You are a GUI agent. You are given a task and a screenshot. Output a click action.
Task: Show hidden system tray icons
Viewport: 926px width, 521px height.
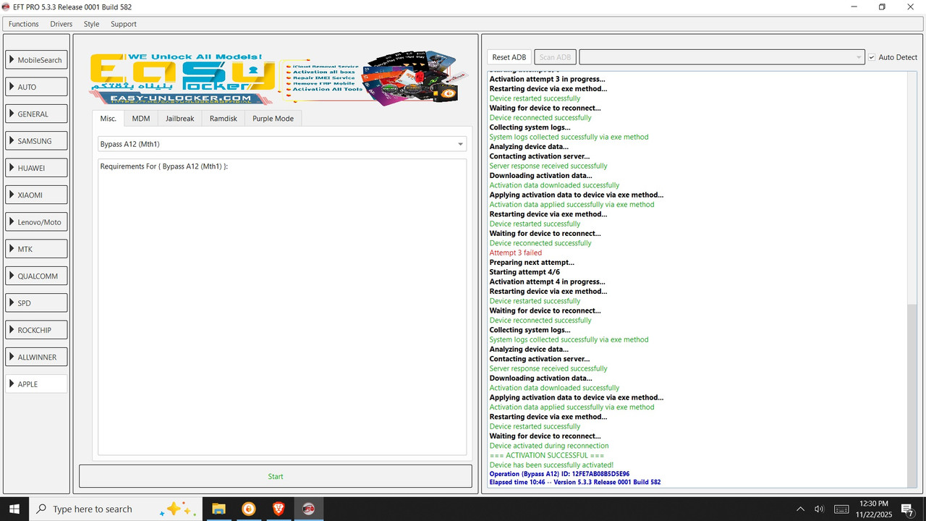tap(800, 509)
